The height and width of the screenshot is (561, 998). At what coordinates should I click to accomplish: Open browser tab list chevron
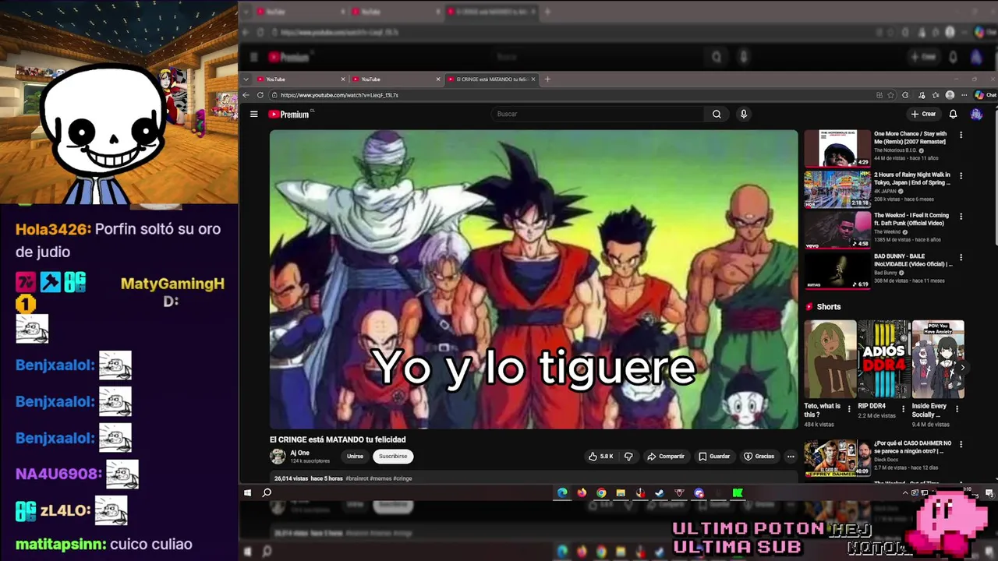tap(246, 79)
